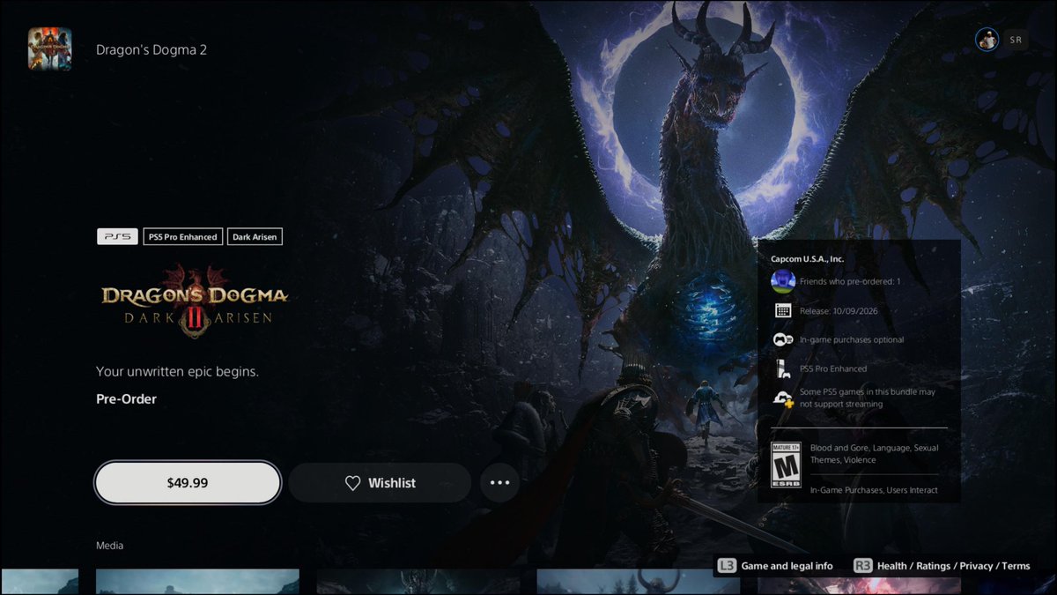Click the heart icon on the Wishlist button

tap(352, 483)
